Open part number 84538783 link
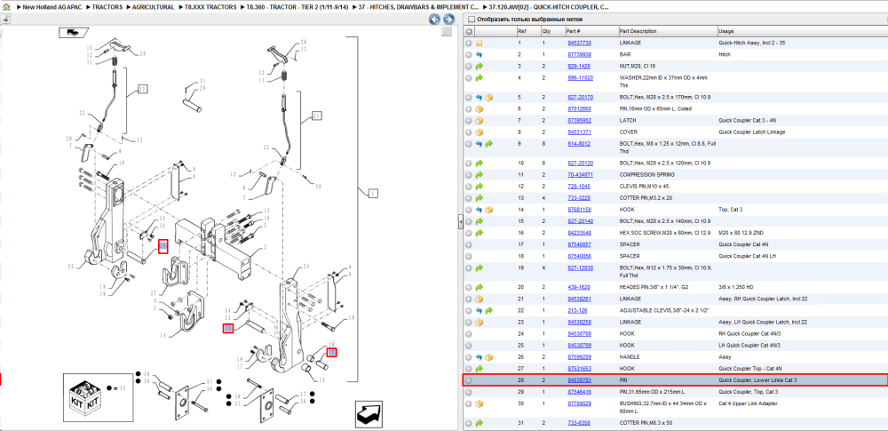Image resolution: width=888 pixels, height=431 pixels. [579, 380]
